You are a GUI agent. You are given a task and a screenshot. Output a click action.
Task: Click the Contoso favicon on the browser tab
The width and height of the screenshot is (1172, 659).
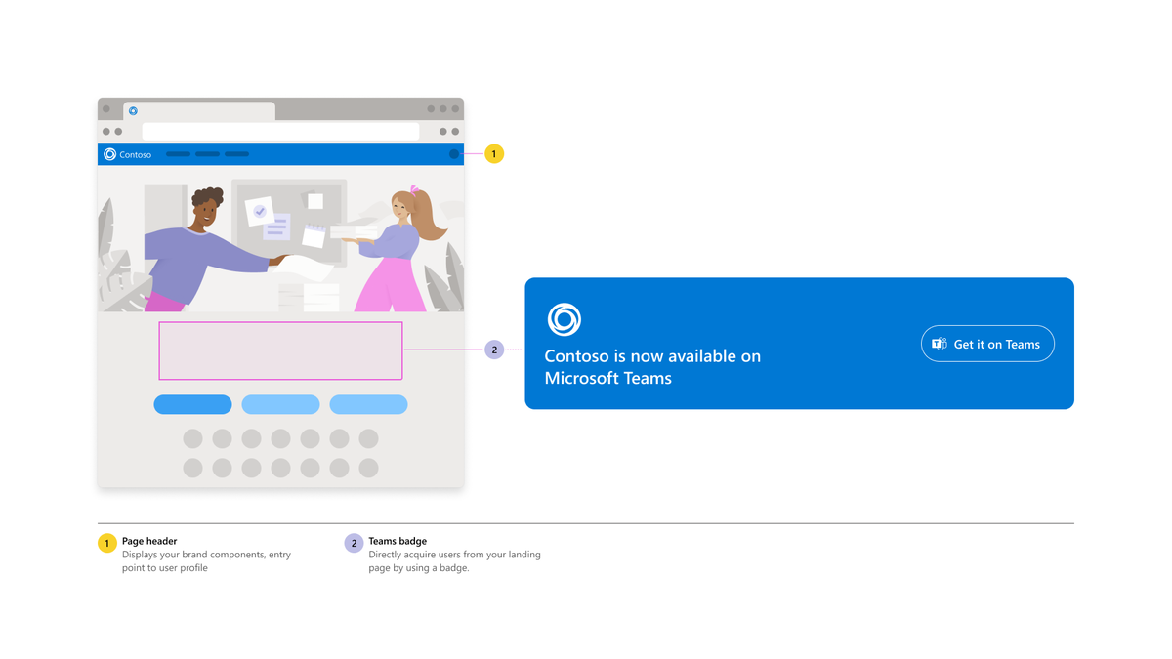point(133,111)
